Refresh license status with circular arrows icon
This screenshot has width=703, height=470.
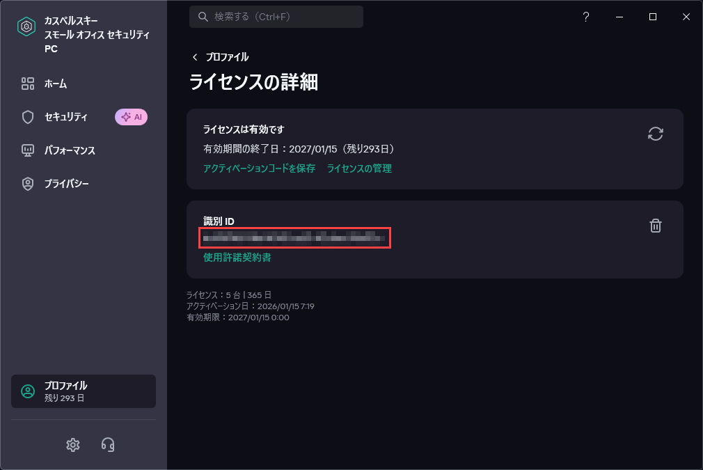656,134
